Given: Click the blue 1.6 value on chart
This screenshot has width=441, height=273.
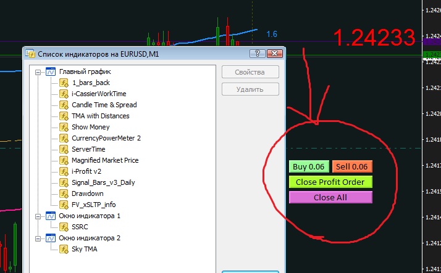Looking at the screenshot, I should pyautogui.click(x=272, y=35).
